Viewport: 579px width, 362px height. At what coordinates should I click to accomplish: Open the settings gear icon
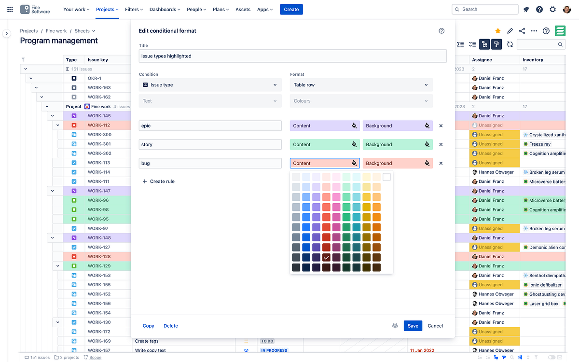pyautogui.click(x=552, y=9)
